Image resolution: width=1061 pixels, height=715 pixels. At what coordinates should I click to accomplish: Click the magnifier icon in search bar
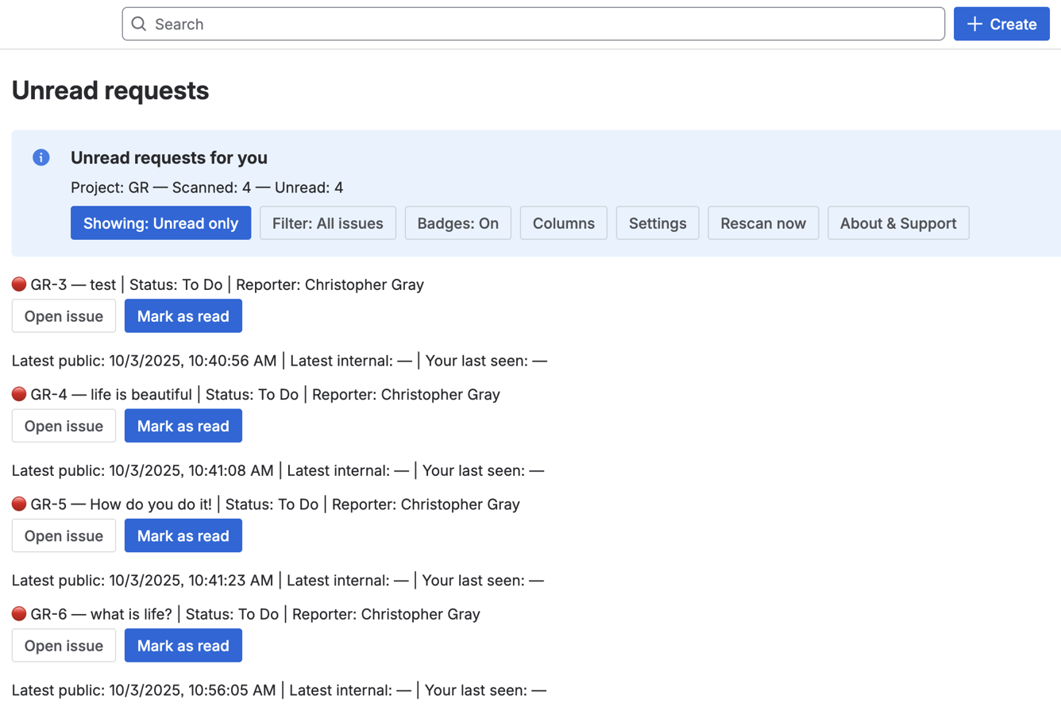tap(139, 24)
